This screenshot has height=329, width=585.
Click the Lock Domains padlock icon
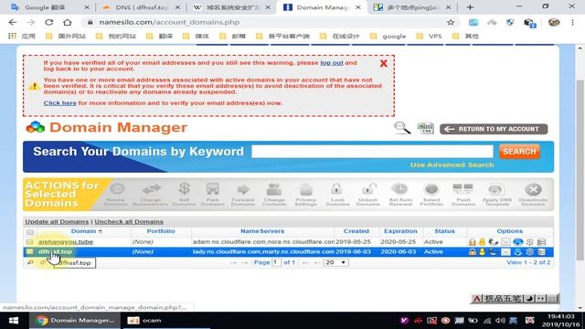(337, 189)
